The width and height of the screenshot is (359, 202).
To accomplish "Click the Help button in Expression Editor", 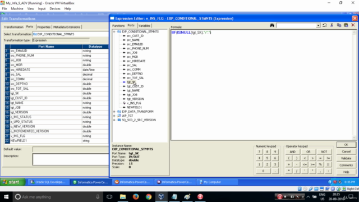I will 346,172.
